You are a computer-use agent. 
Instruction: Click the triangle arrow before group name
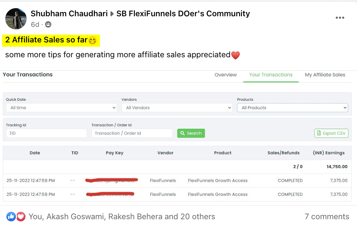coord(112,14)
